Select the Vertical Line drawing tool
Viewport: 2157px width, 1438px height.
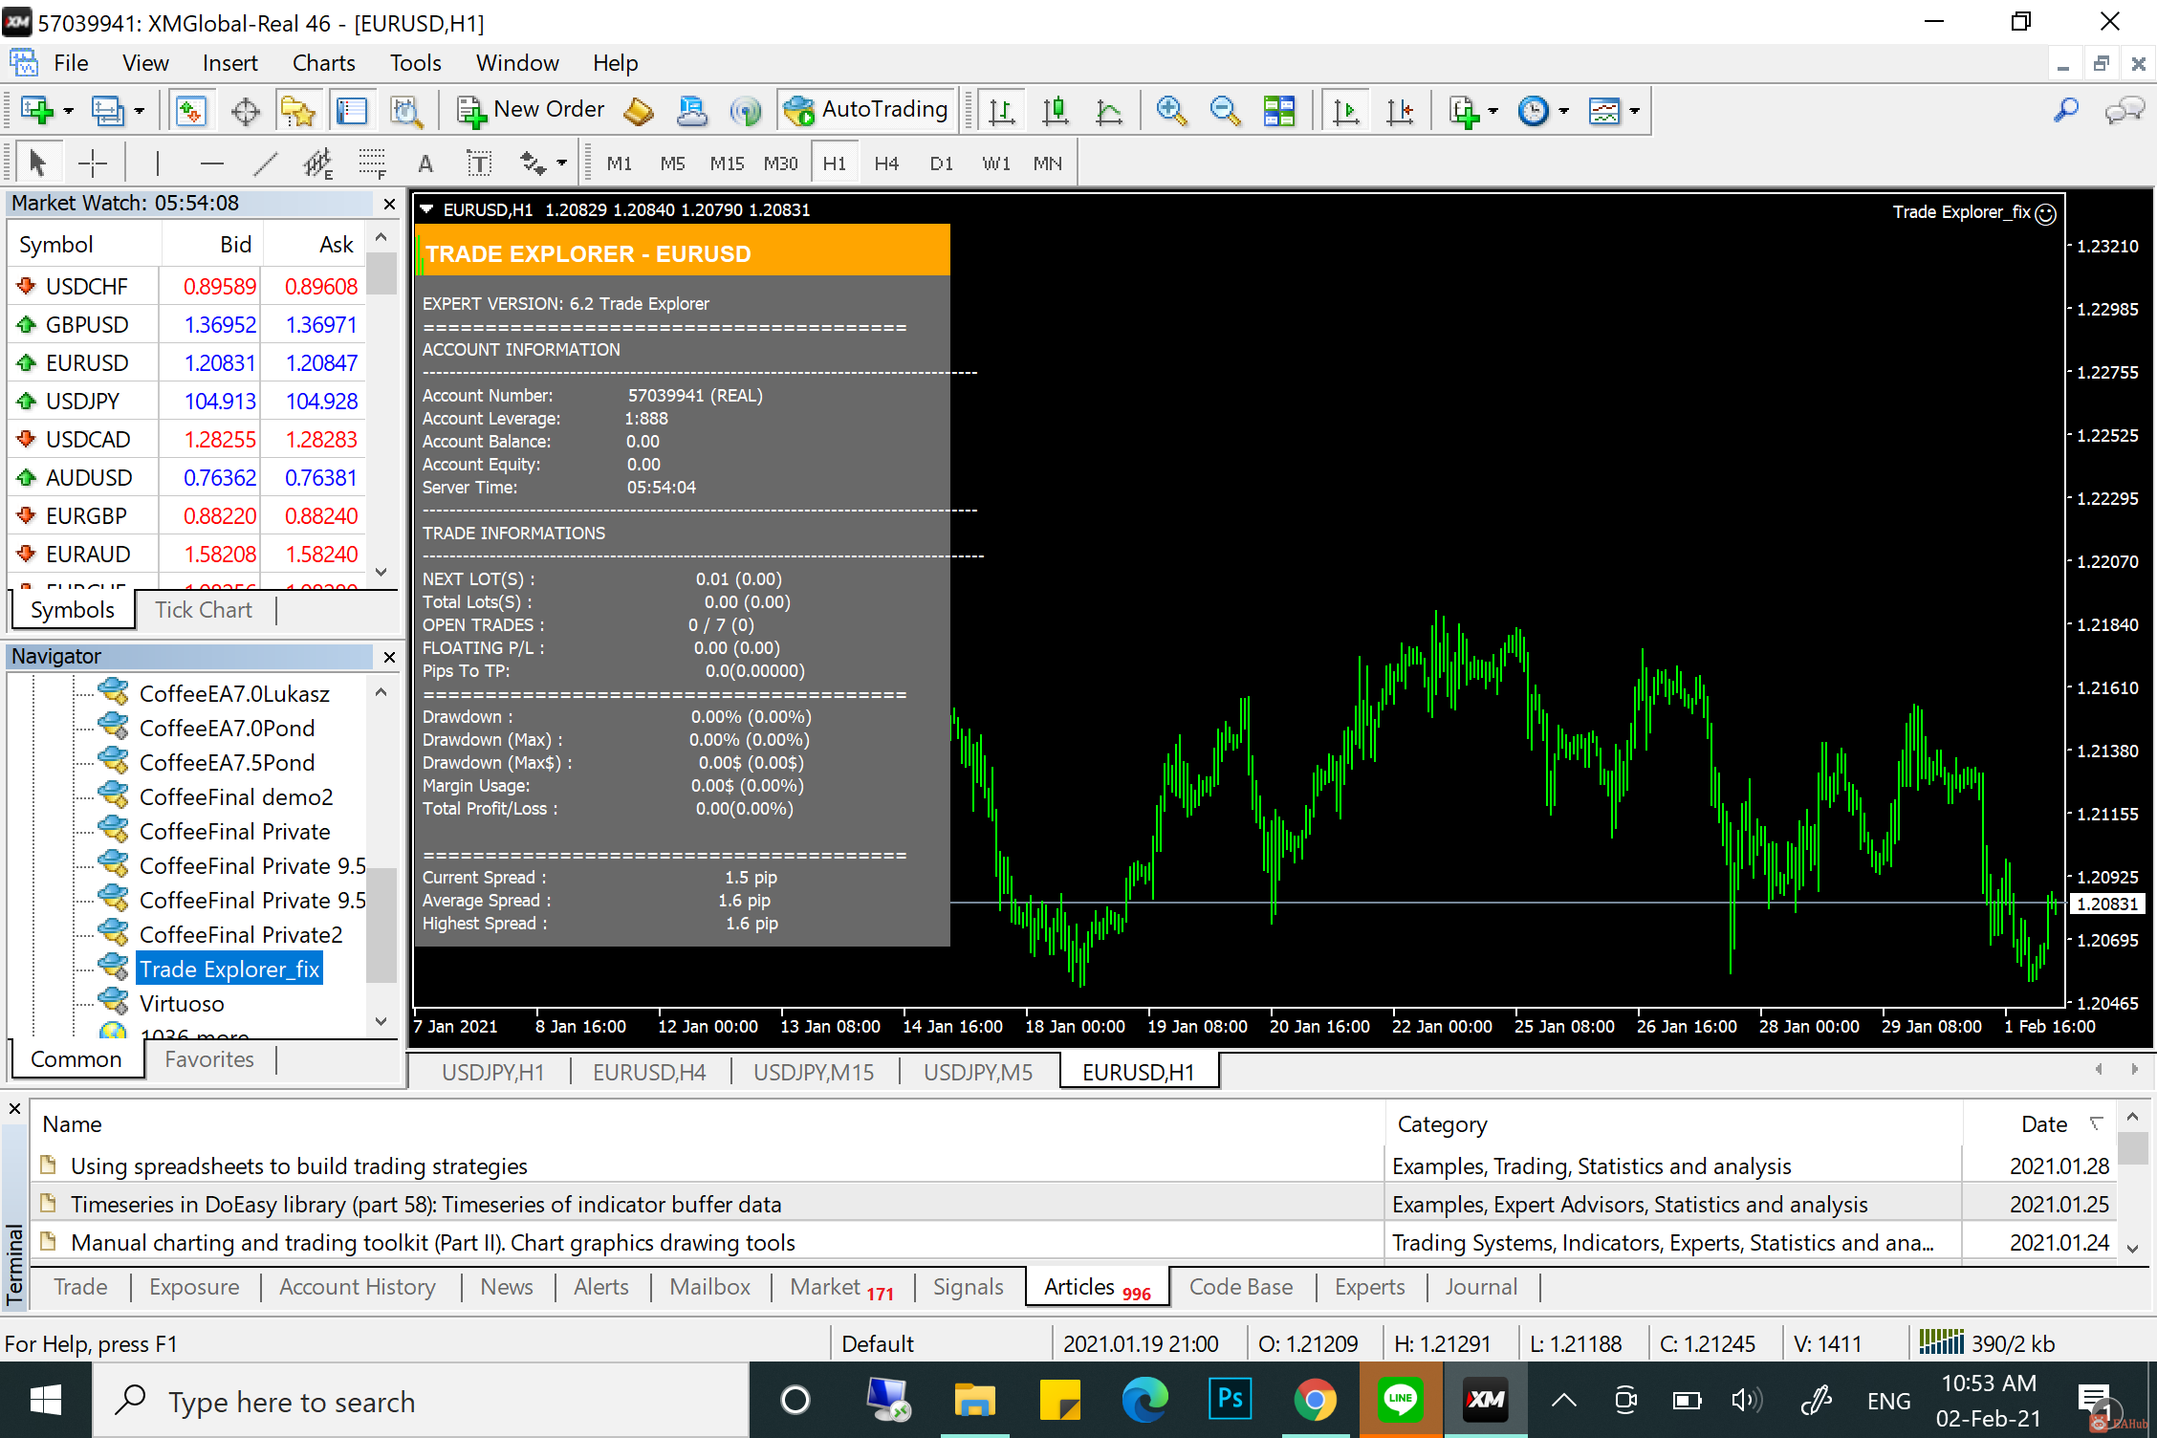click(157, 163)
